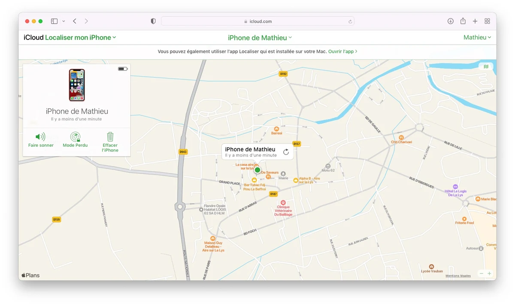
Task: Click the Autosur map pin
Action: pos(481,248)
